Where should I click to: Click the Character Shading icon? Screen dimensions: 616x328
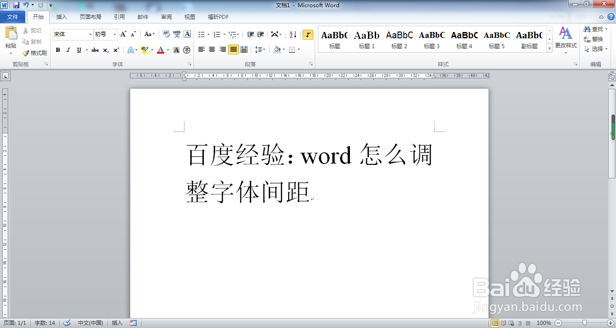[176, 50]
